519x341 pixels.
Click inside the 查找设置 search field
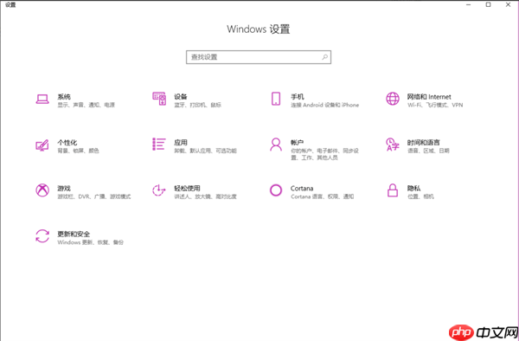(259, 57)
